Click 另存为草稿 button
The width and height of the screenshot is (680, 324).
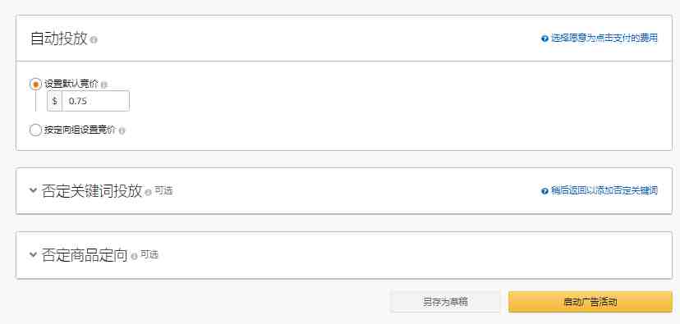pos(445,302)
